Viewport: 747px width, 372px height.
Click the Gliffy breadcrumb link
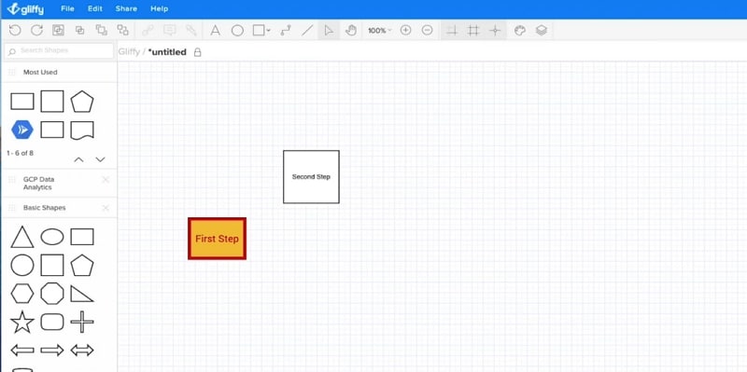point(129,52)
